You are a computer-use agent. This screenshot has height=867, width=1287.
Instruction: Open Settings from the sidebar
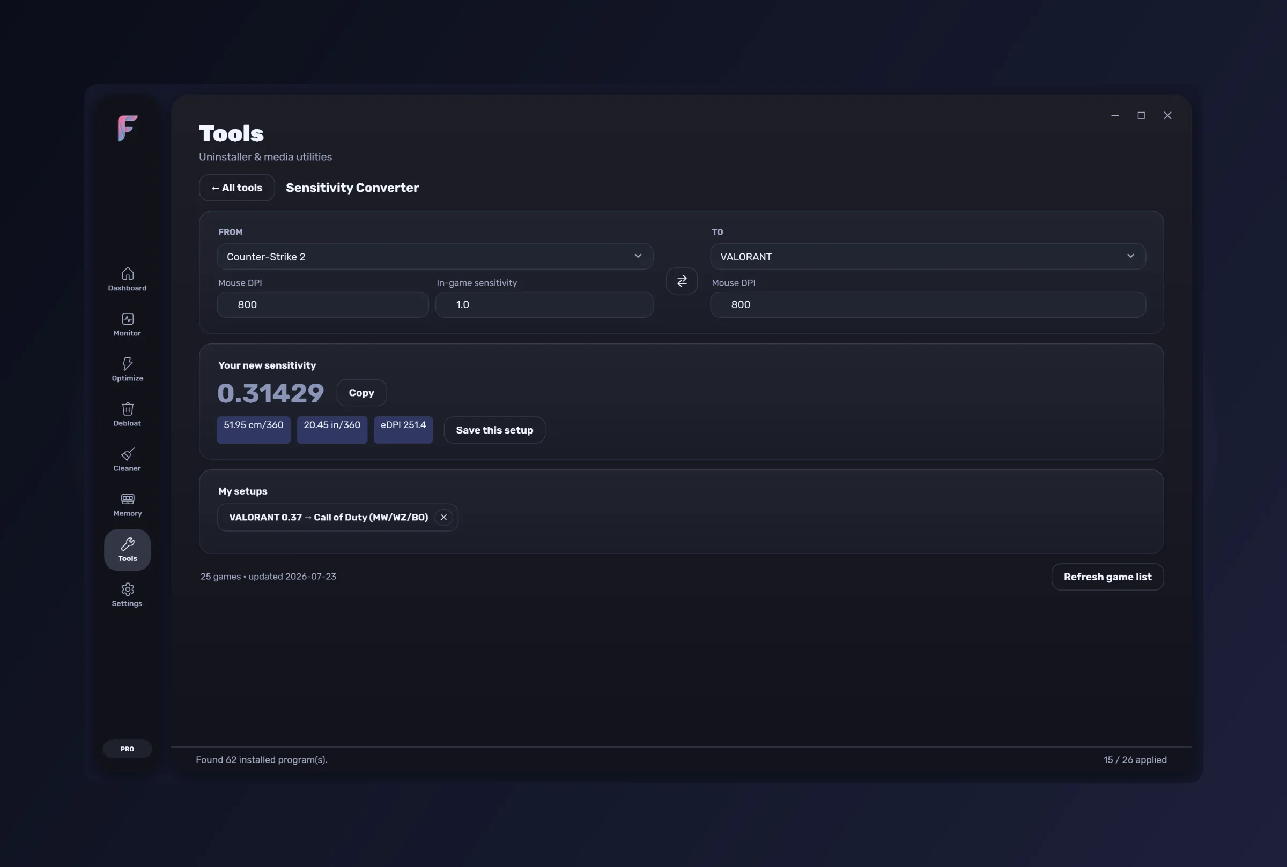(127, 595)
